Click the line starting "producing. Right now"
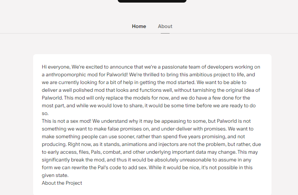 pyautogui.click(x=151, y=144)
